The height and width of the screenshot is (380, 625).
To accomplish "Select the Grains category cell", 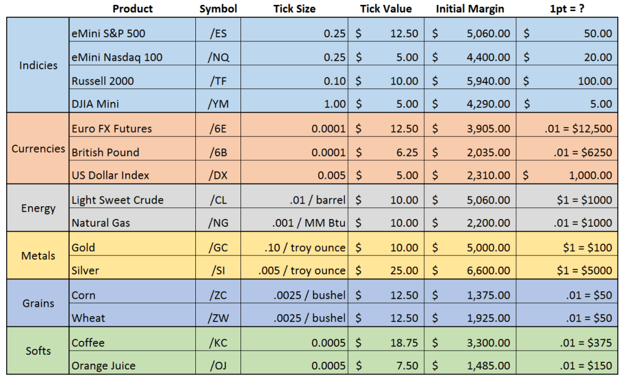I will pos(38,303).
